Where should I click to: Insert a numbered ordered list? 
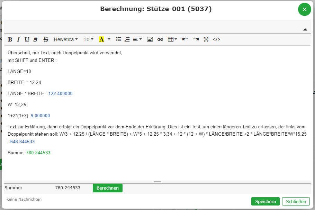pos(127,39)
